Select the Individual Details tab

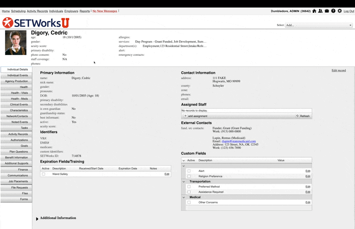(16, 70)
